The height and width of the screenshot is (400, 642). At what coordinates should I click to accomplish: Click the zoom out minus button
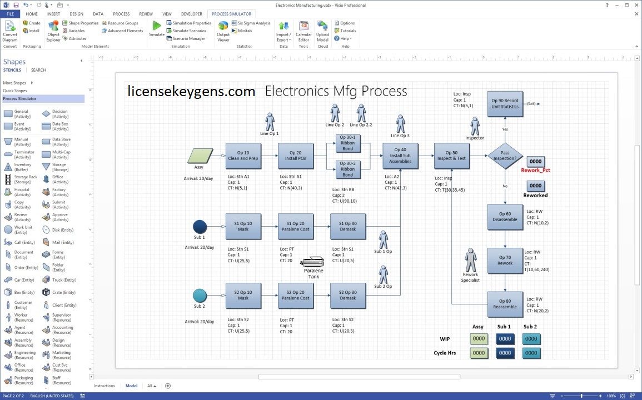562,396
